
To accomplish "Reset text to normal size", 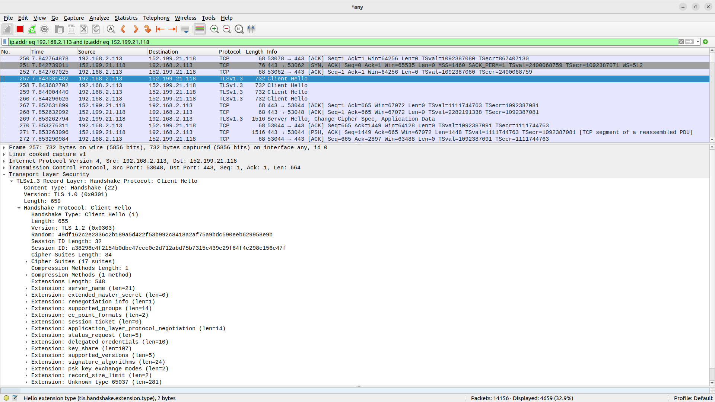I will (239, 29).
